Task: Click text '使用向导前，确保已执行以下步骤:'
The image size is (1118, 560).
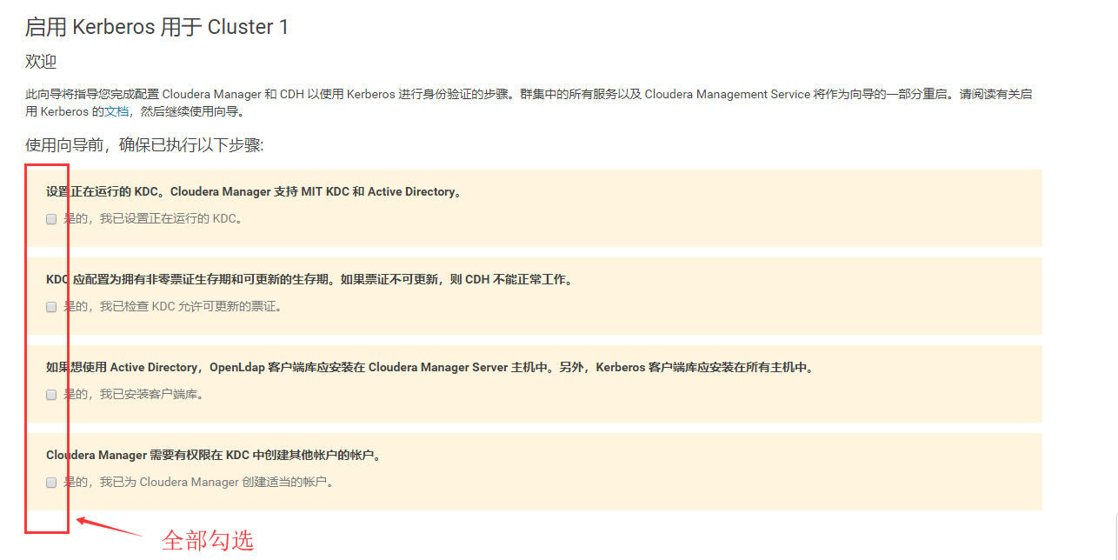Action: click(x=144, y=145)
